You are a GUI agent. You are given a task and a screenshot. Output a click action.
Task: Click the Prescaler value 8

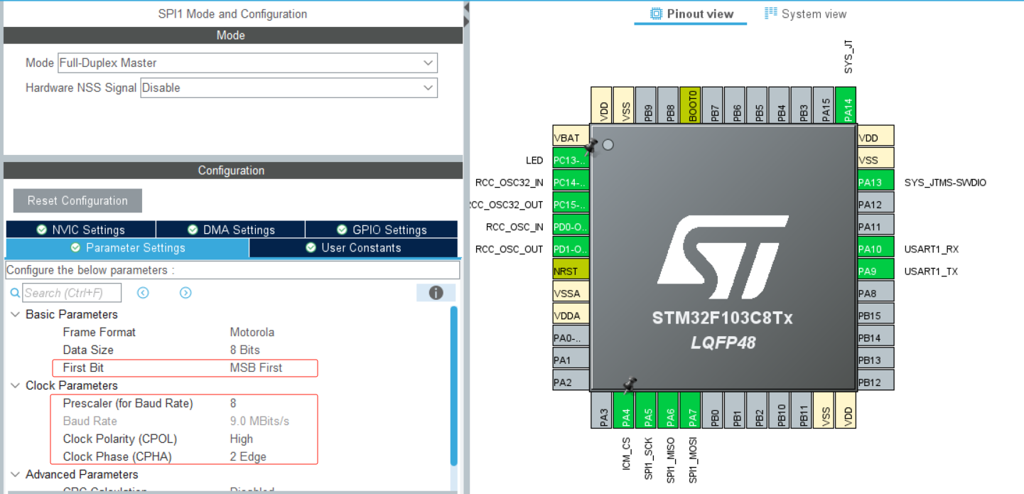(x=233, y=403)
